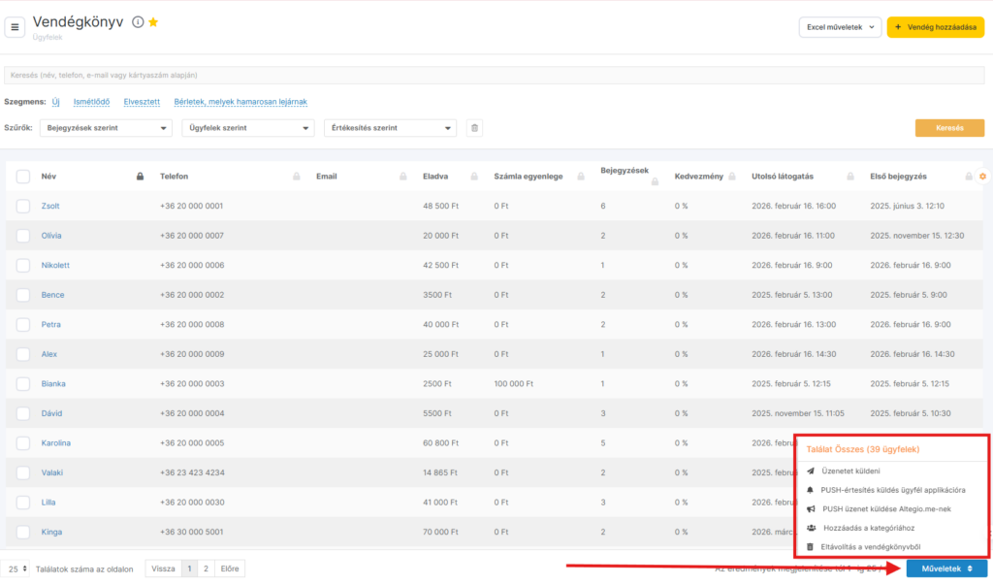Expand the Bejegyzések szerint filter dropdown
Screen dimensions: 993x585
coord(107,128)
